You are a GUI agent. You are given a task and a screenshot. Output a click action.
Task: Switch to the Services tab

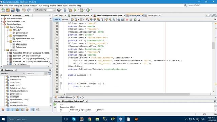(x=17, y=16)
